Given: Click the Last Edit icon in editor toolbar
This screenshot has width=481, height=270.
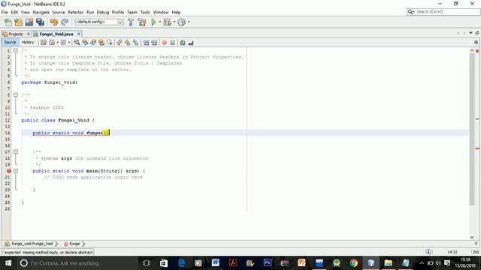Looking at the screenshot, I should pos(44,43).
